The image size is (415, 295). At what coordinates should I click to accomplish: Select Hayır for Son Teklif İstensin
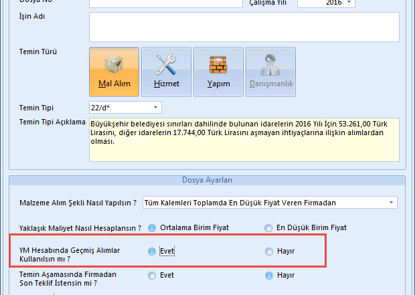(269, 275)
